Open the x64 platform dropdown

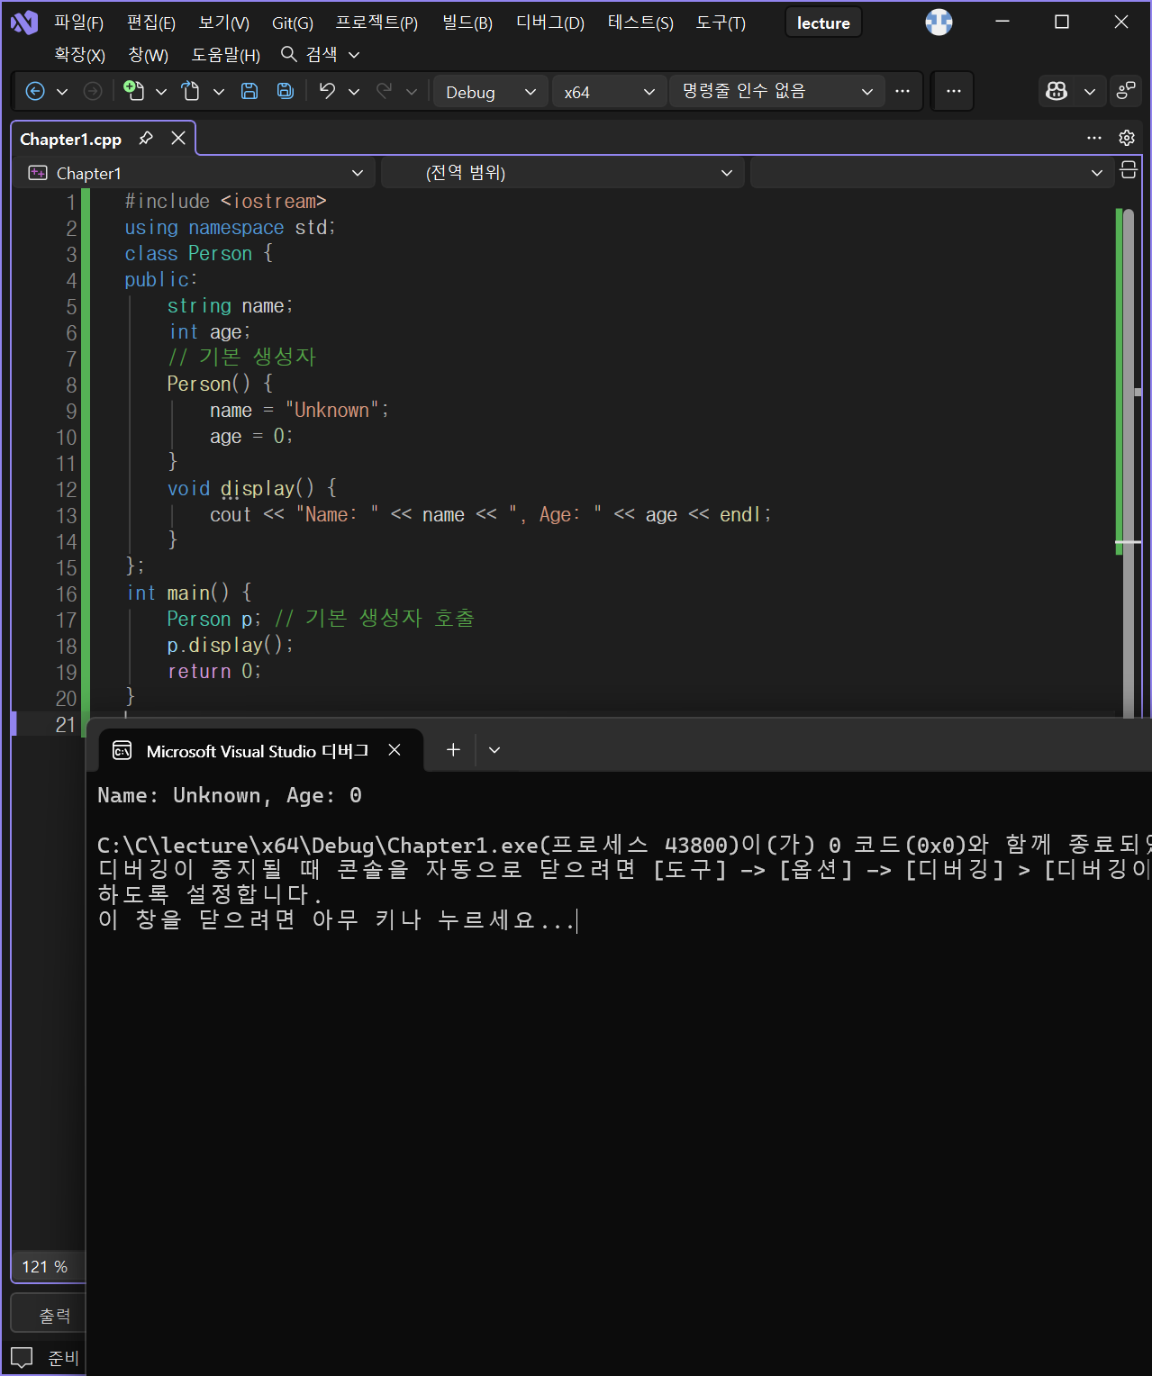coord(609,92)
